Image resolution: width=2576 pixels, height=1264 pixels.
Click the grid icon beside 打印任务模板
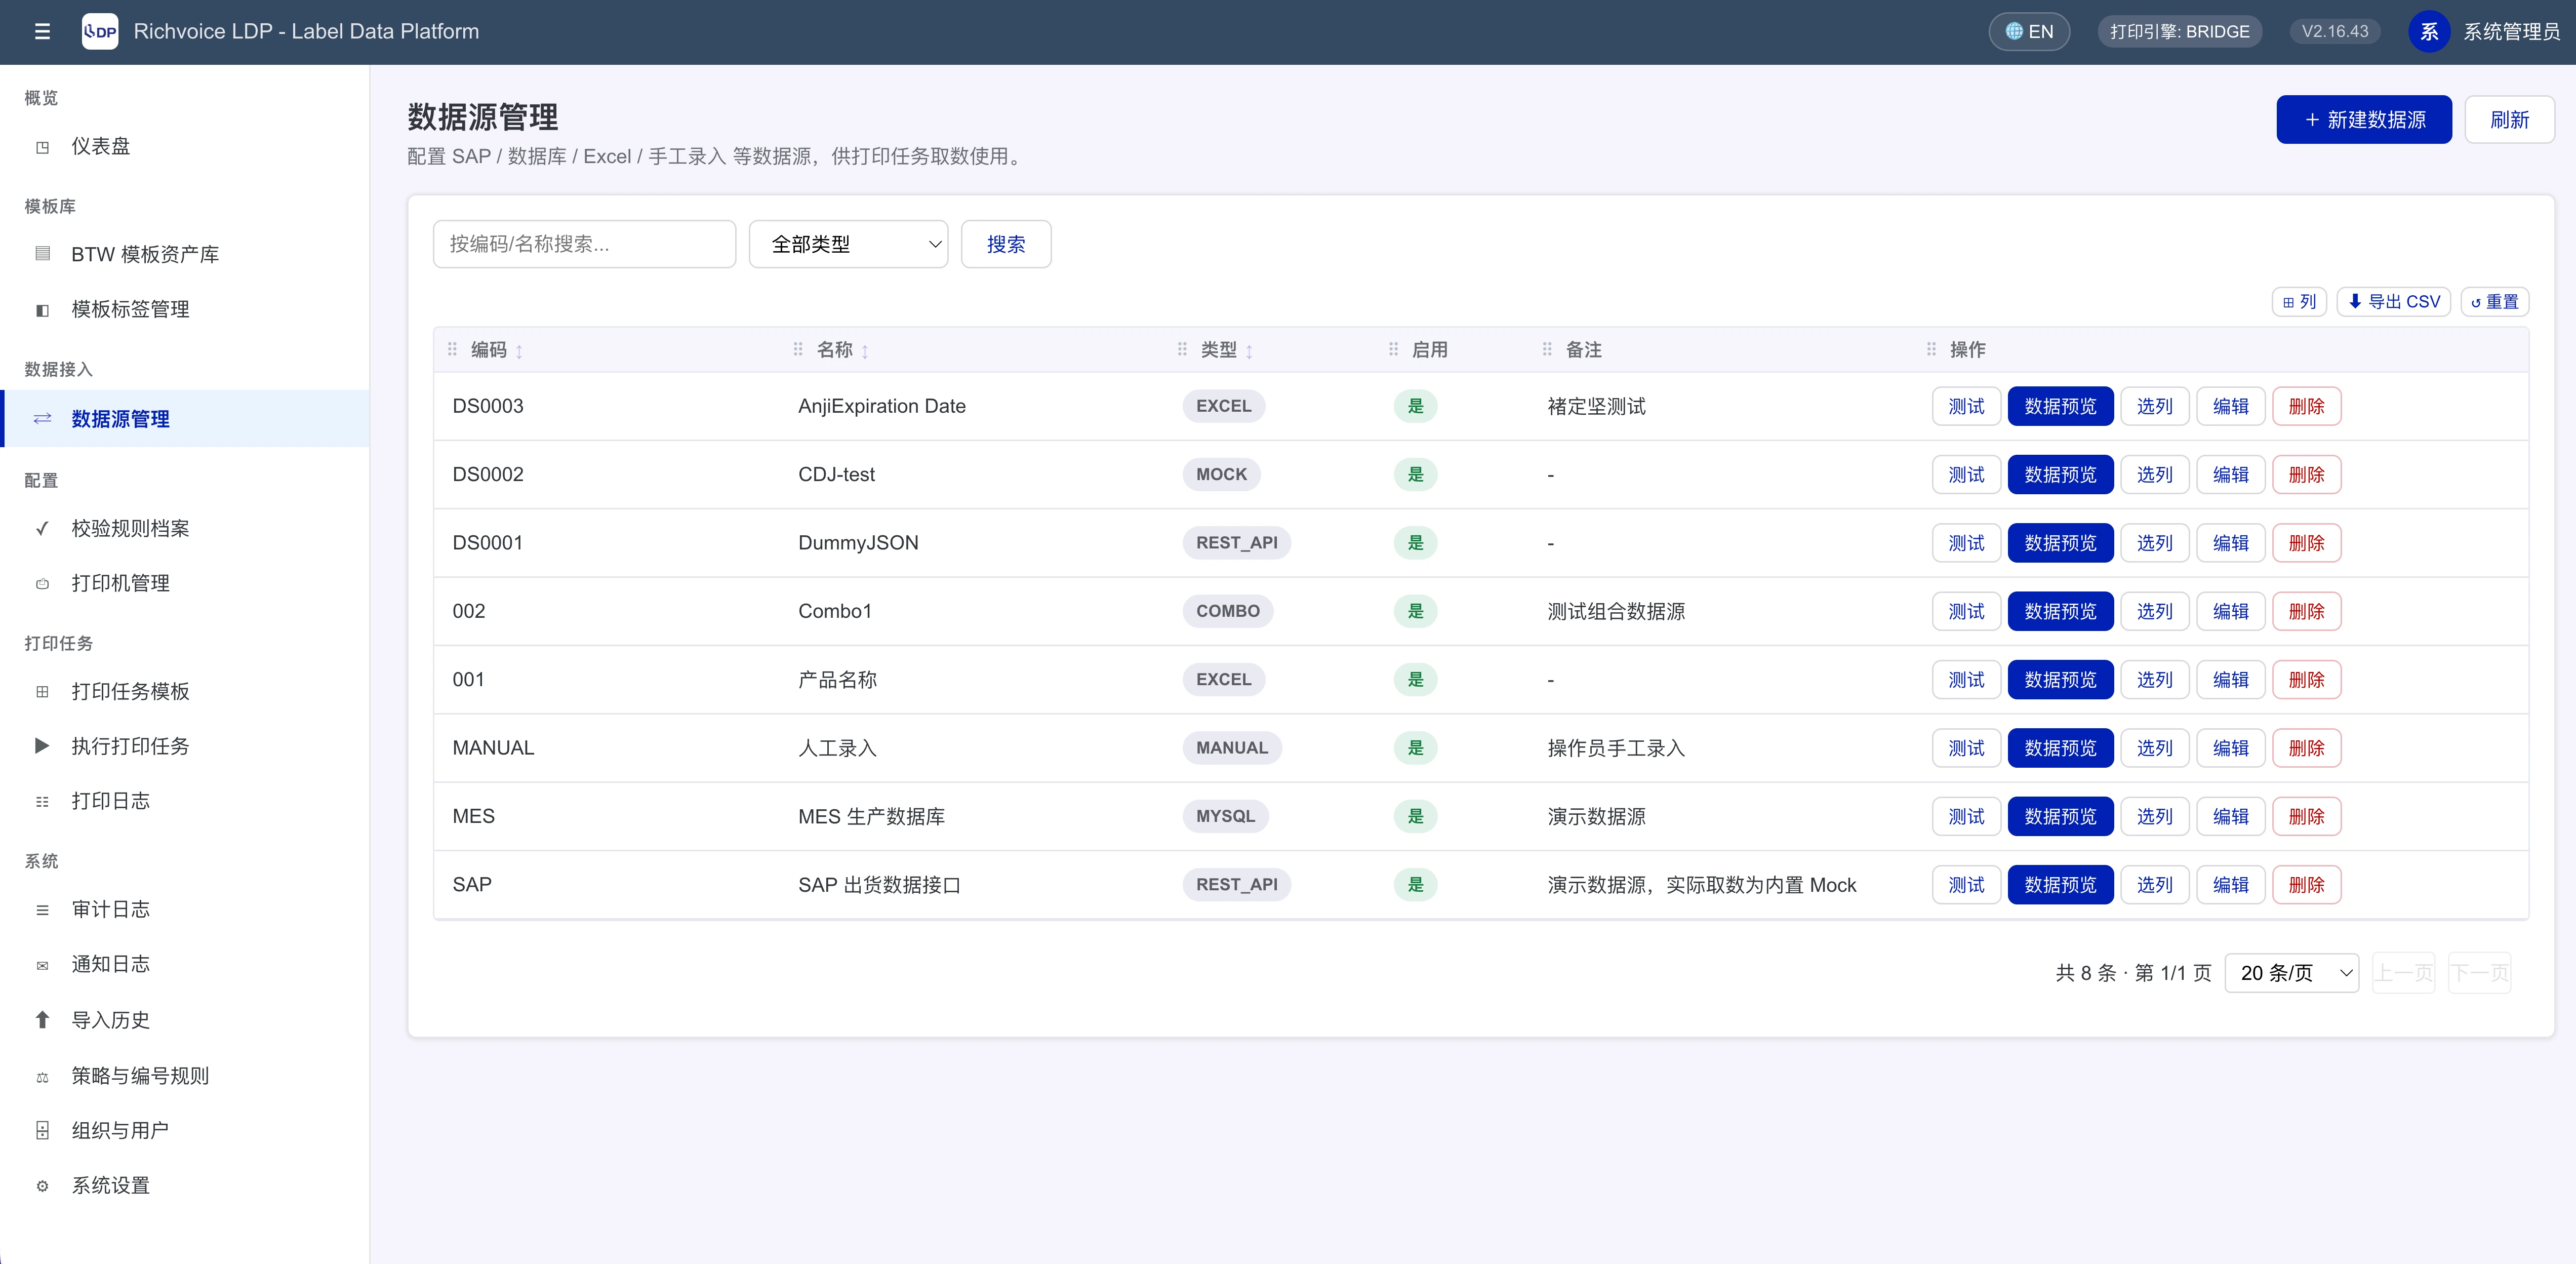point(42,692)
